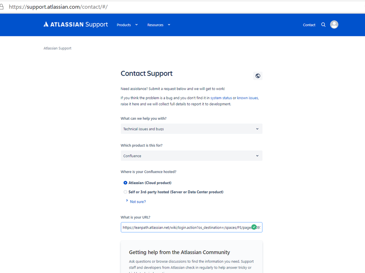
Task: Select Atlassian (Cloud product) radio button
Action: point(125,183)
